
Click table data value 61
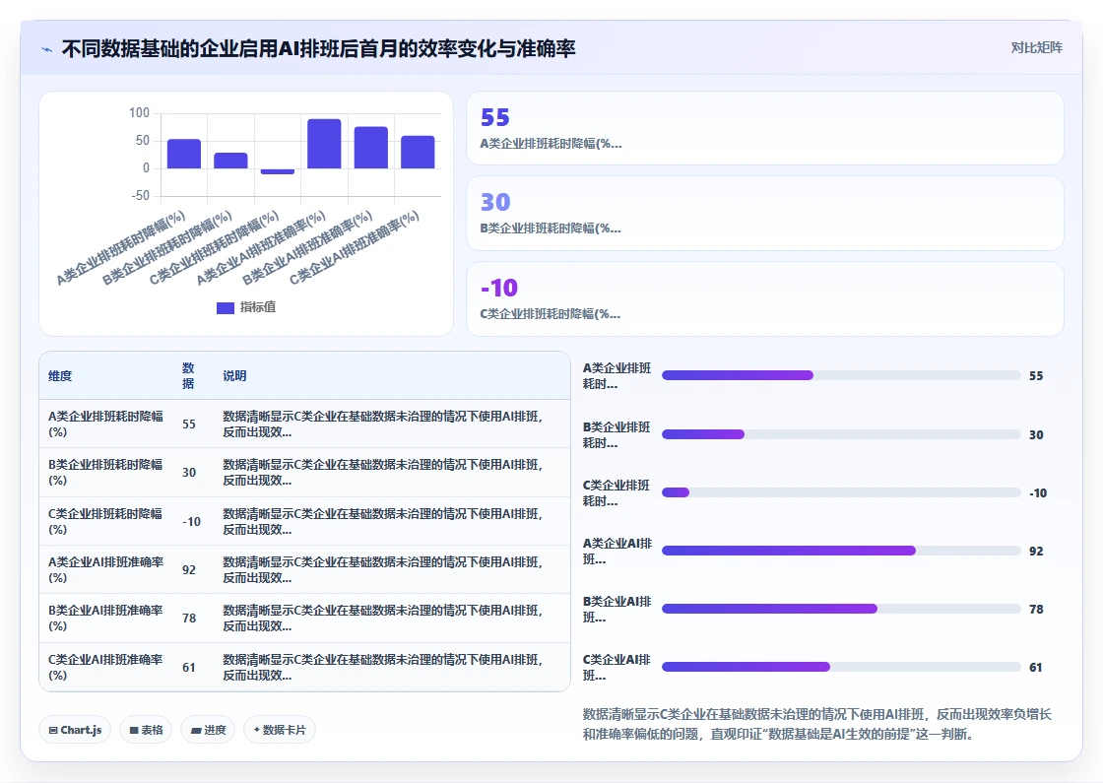(x=188, y=668)
